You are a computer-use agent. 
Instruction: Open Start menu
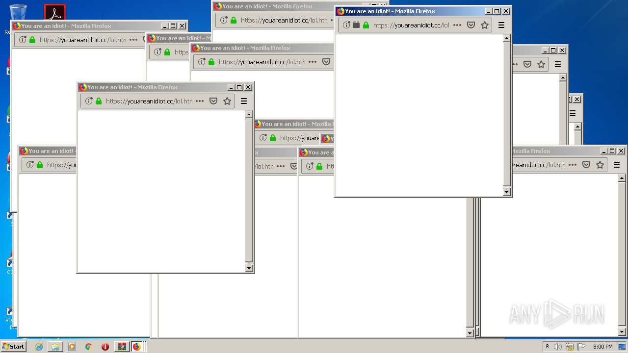tap(13, 346)
